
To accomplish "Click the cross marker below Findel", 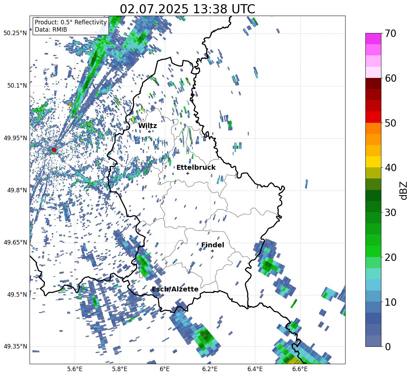I will 212,251.
